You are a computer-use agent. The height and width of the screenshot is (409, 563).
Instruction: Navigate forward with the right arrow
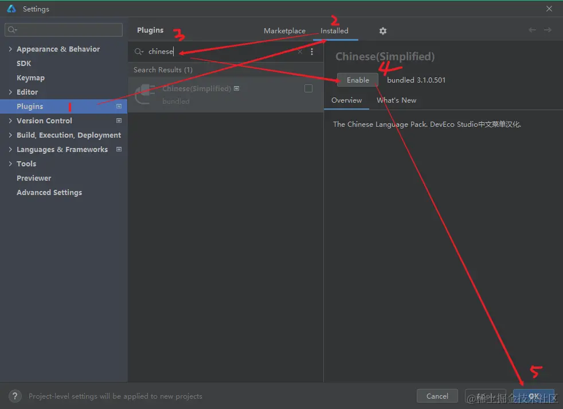[548, 30]
